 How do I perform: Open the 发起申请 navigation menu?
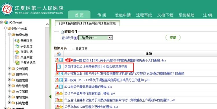tap(123, 15)
